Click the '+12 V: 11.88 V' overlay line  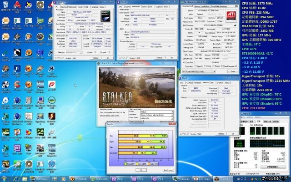(x=253, y=72)
